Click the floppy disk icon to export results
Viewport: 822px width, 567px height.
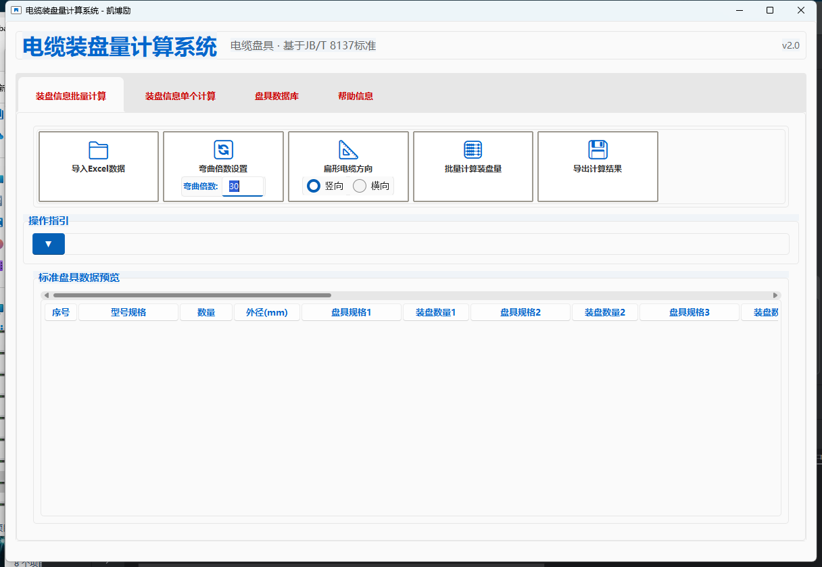pyautogui.click(x=598, y=149)
